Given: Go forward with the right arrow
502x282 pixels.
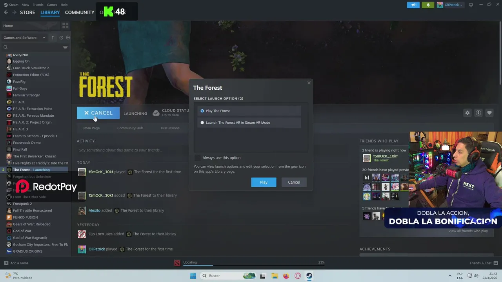Looking at the screenshot, I should point(14,12).
